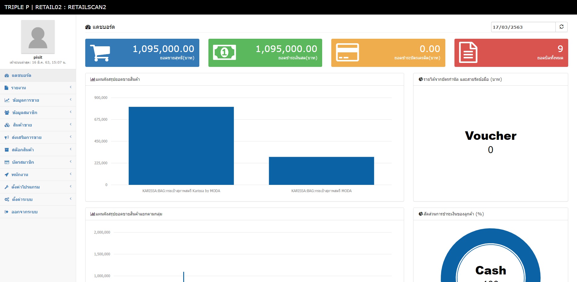The image size is (577, 282).
Task: Click the dashboard gauge icon in sidebar
Action: click(x=7, y=75)
